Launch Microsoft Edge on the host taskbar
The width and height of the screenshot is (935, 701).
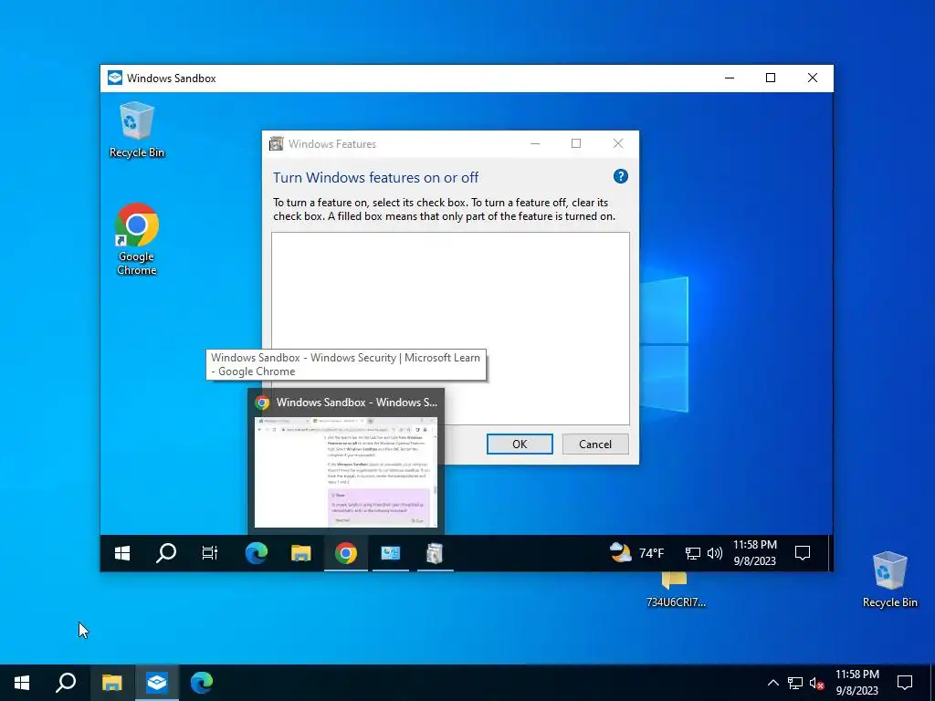click(202, 683)
